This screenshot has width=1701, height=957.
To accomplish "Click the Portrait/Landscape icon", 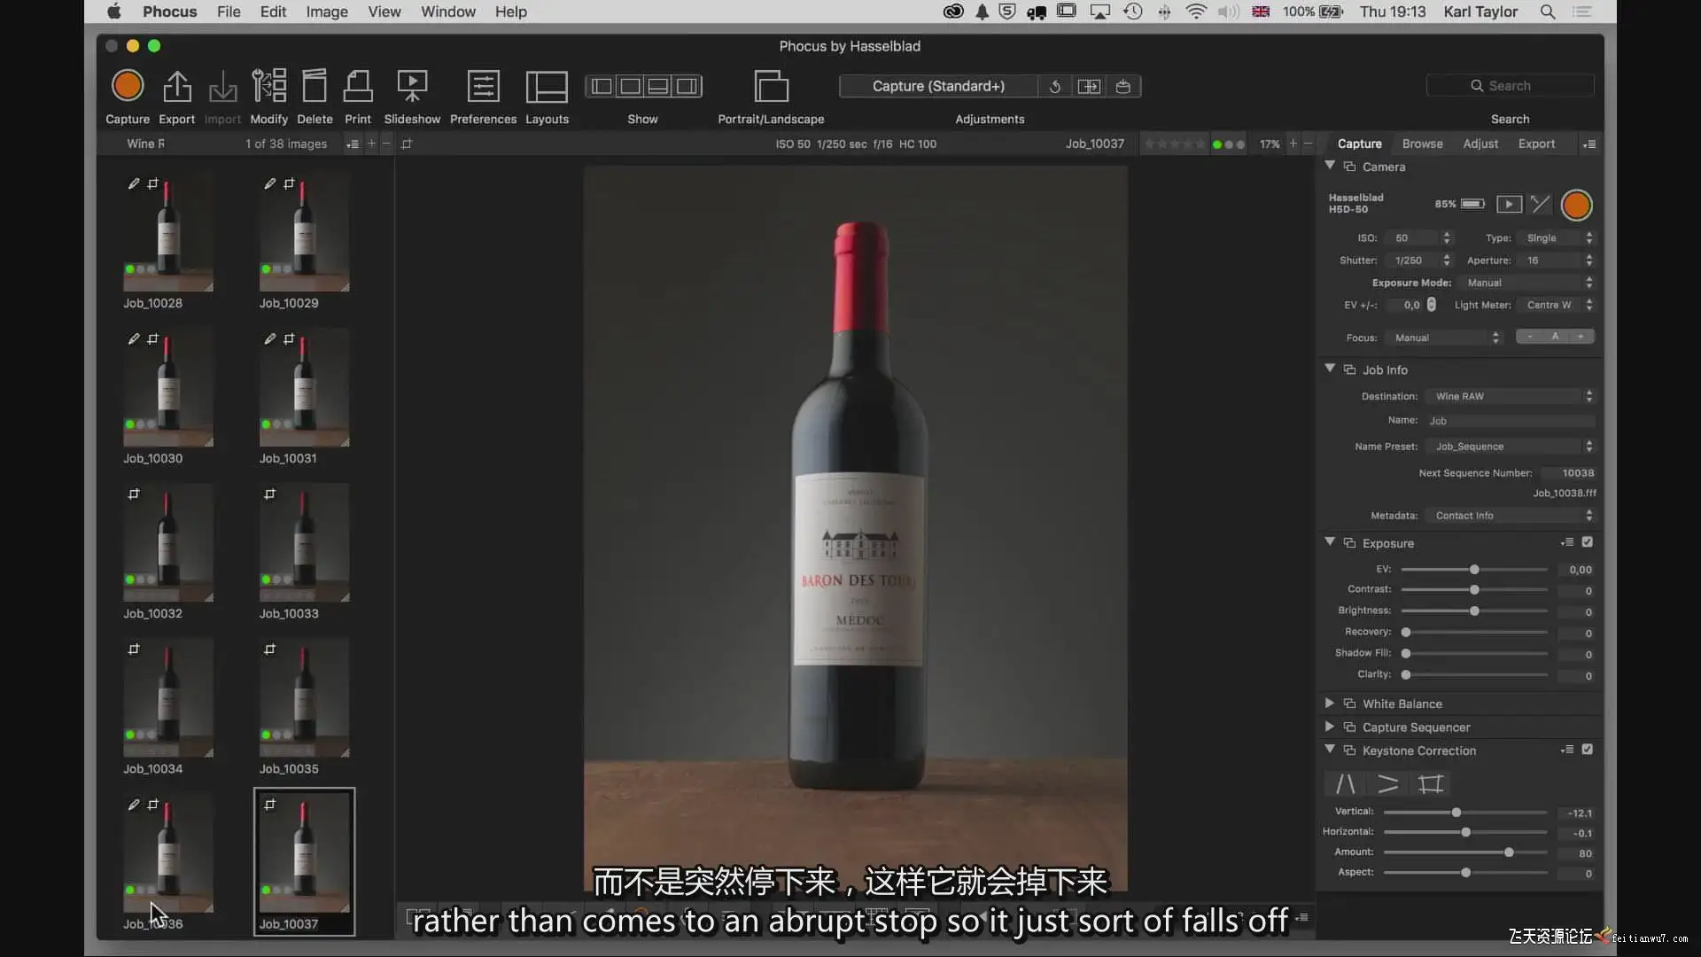I will (x=771, y=86).
